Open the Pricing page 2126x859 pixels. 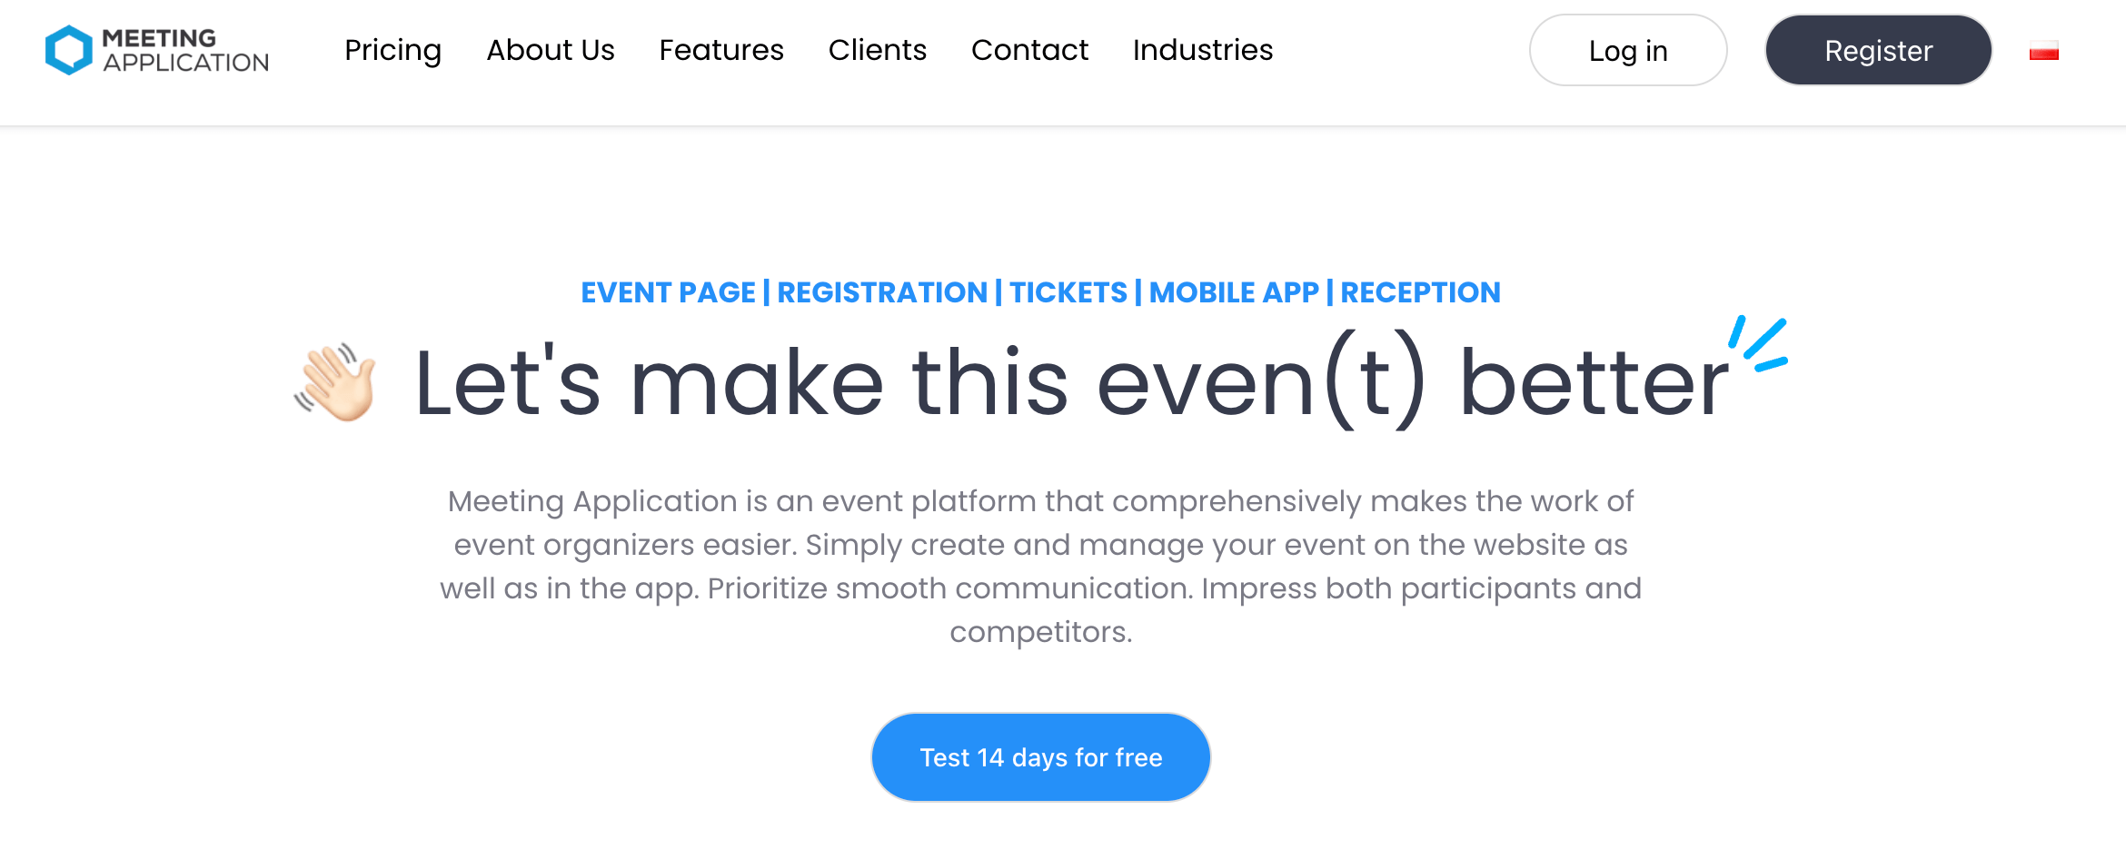392,51
